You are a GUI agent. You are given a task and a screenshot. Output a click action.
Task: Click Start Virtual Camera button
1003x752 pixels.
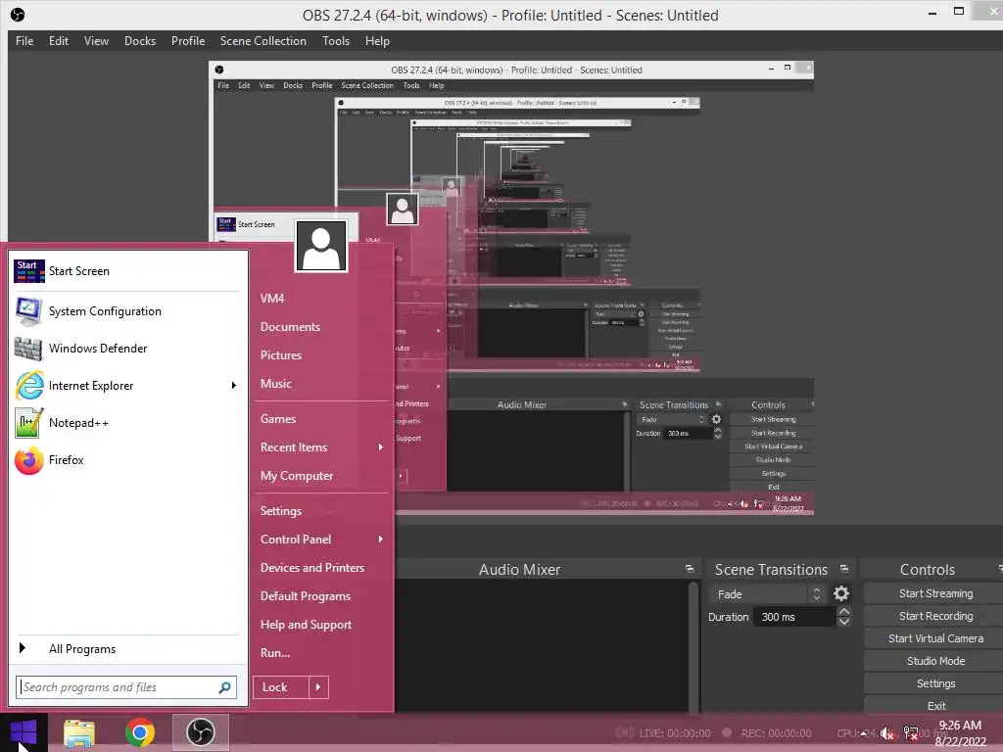click(x=935, y=638)
